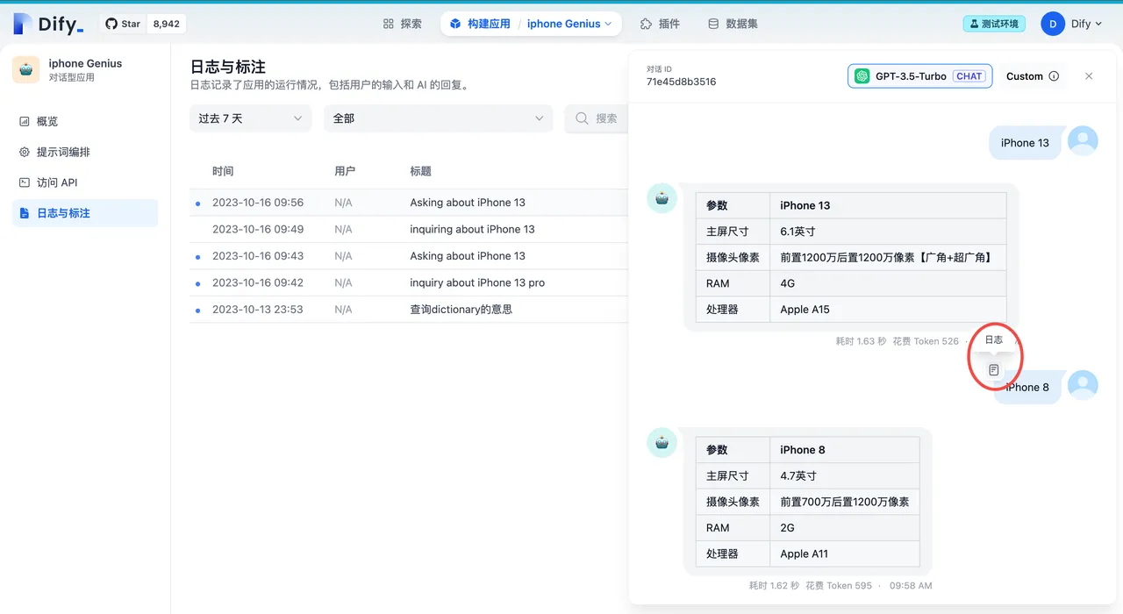Image resolution: width=1123 pixels, height=614 pixels.
Task: Click the magnifier icon in search box
Action: [582, 118]
